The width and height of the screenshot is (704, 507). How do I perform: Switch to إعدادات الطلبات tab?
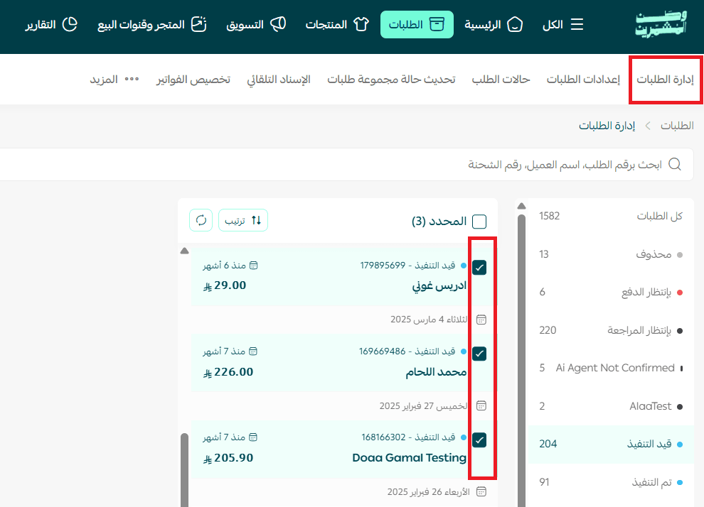(x=583, y=80)
